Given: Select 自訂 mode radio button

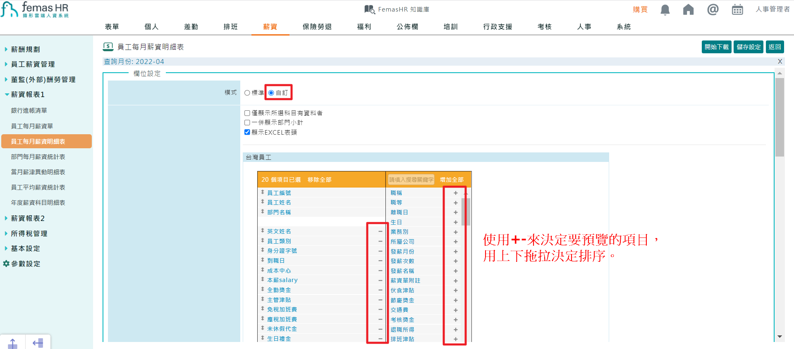Looking at the screenshot, I should coord(271,93).
